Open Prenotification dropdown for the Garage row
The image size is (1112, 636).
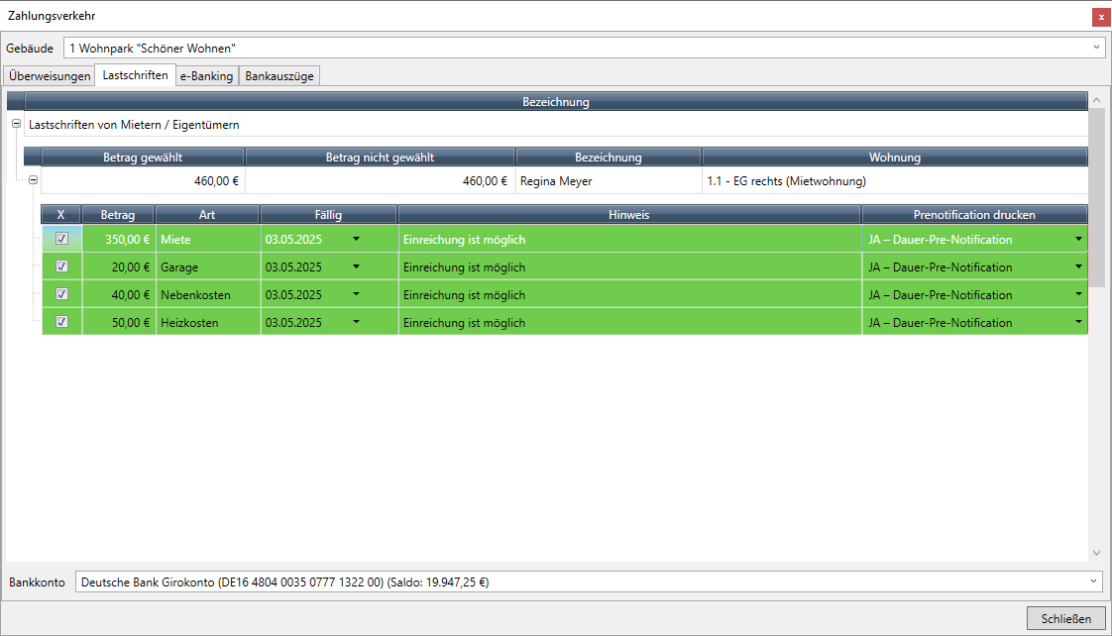[1078, 266]
